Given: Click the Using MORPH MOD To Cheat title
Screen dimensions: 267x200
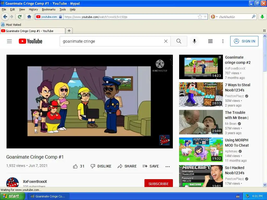Looking at the screenshot, I should tap(237, 142).
